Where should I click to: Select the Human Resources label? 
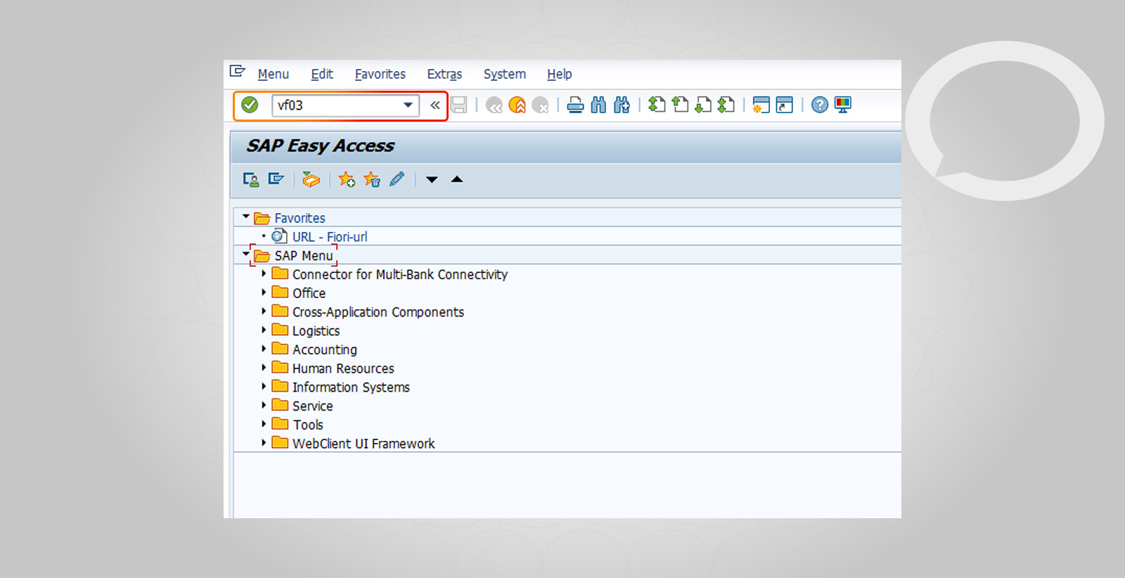(x=343, y=368)
